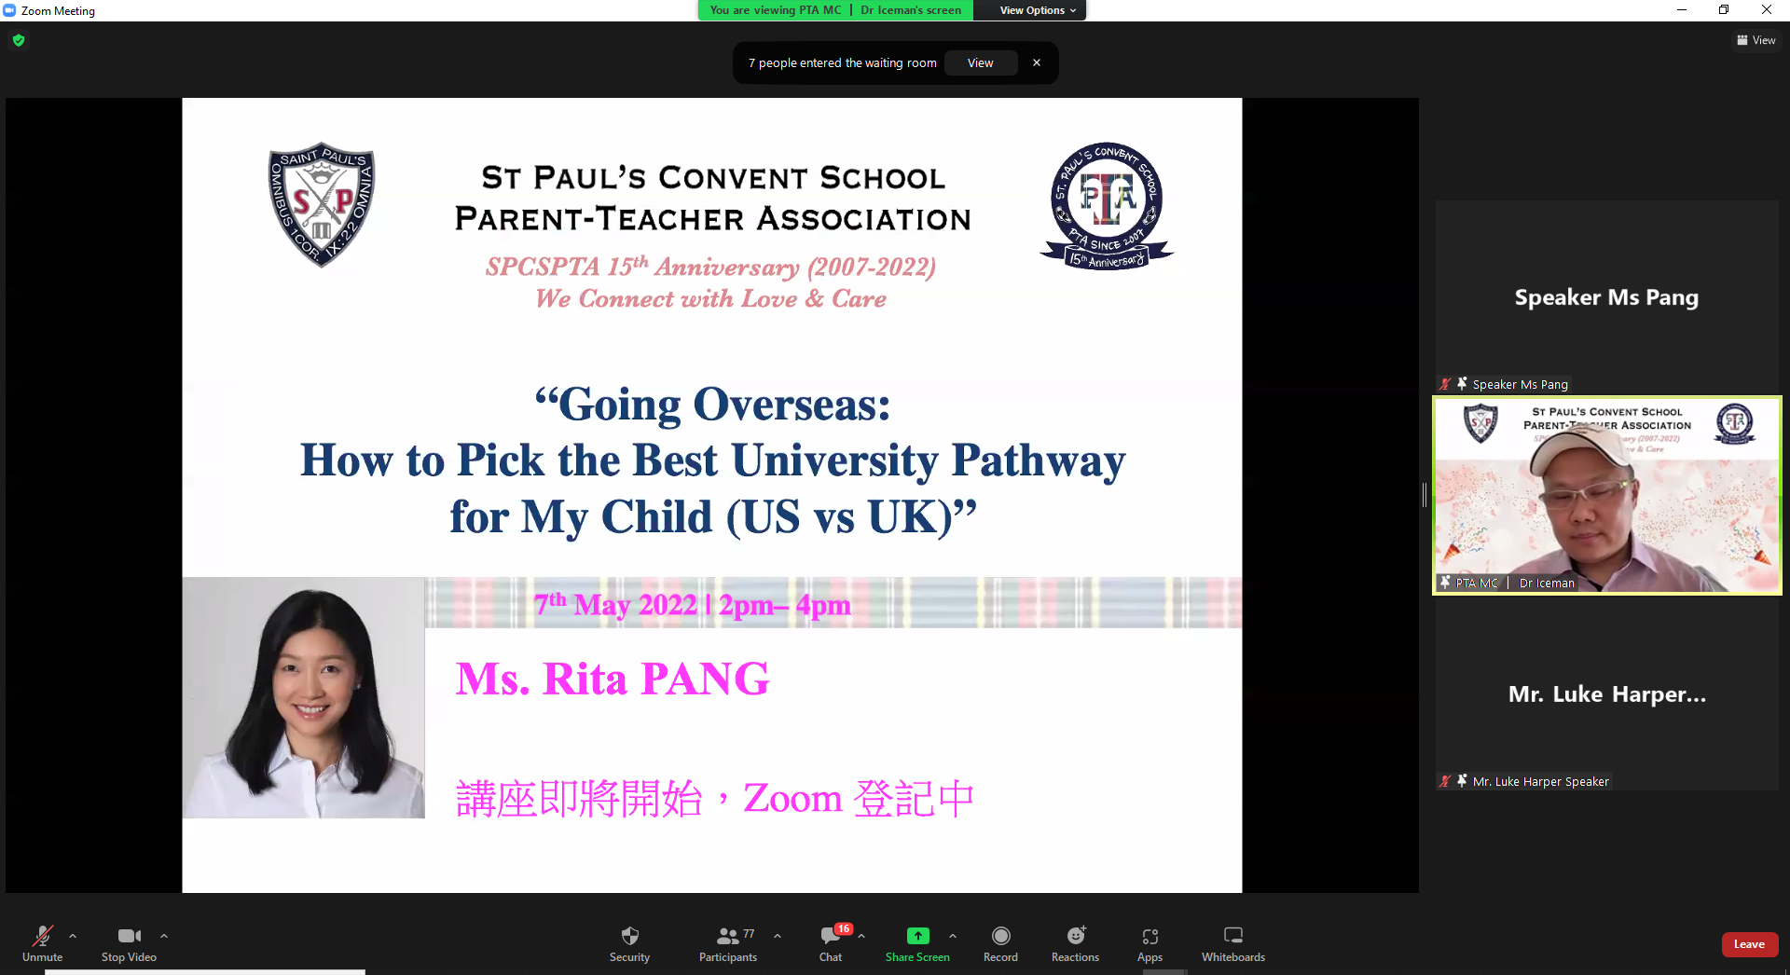Unmute the microphone
The height and width of the screenshot is (975, 1790).
[42, 942]
